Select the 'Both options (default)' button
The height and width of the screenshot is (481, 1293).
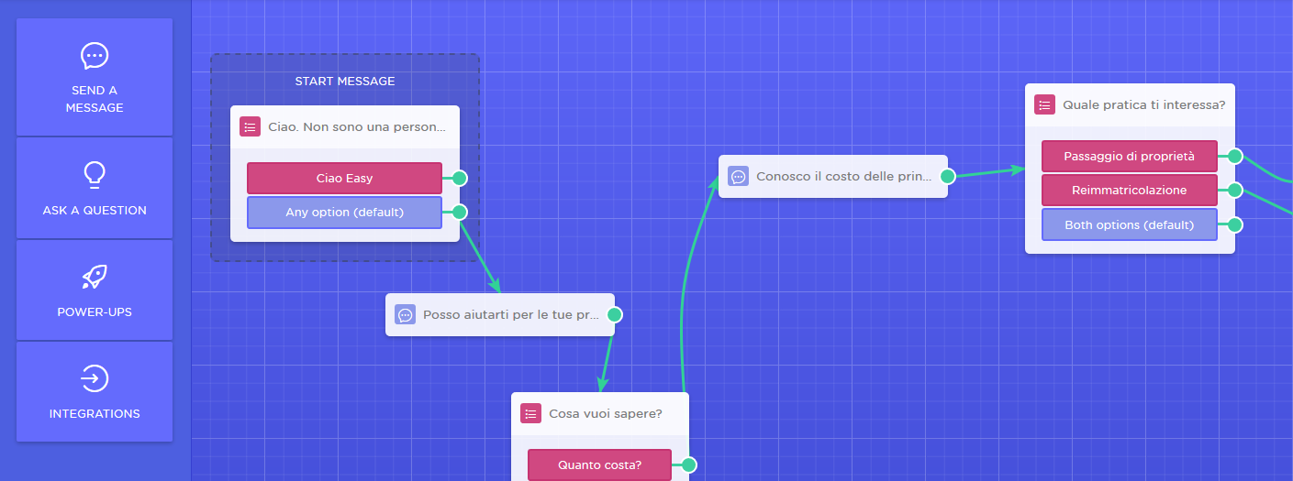(1130, 224)
